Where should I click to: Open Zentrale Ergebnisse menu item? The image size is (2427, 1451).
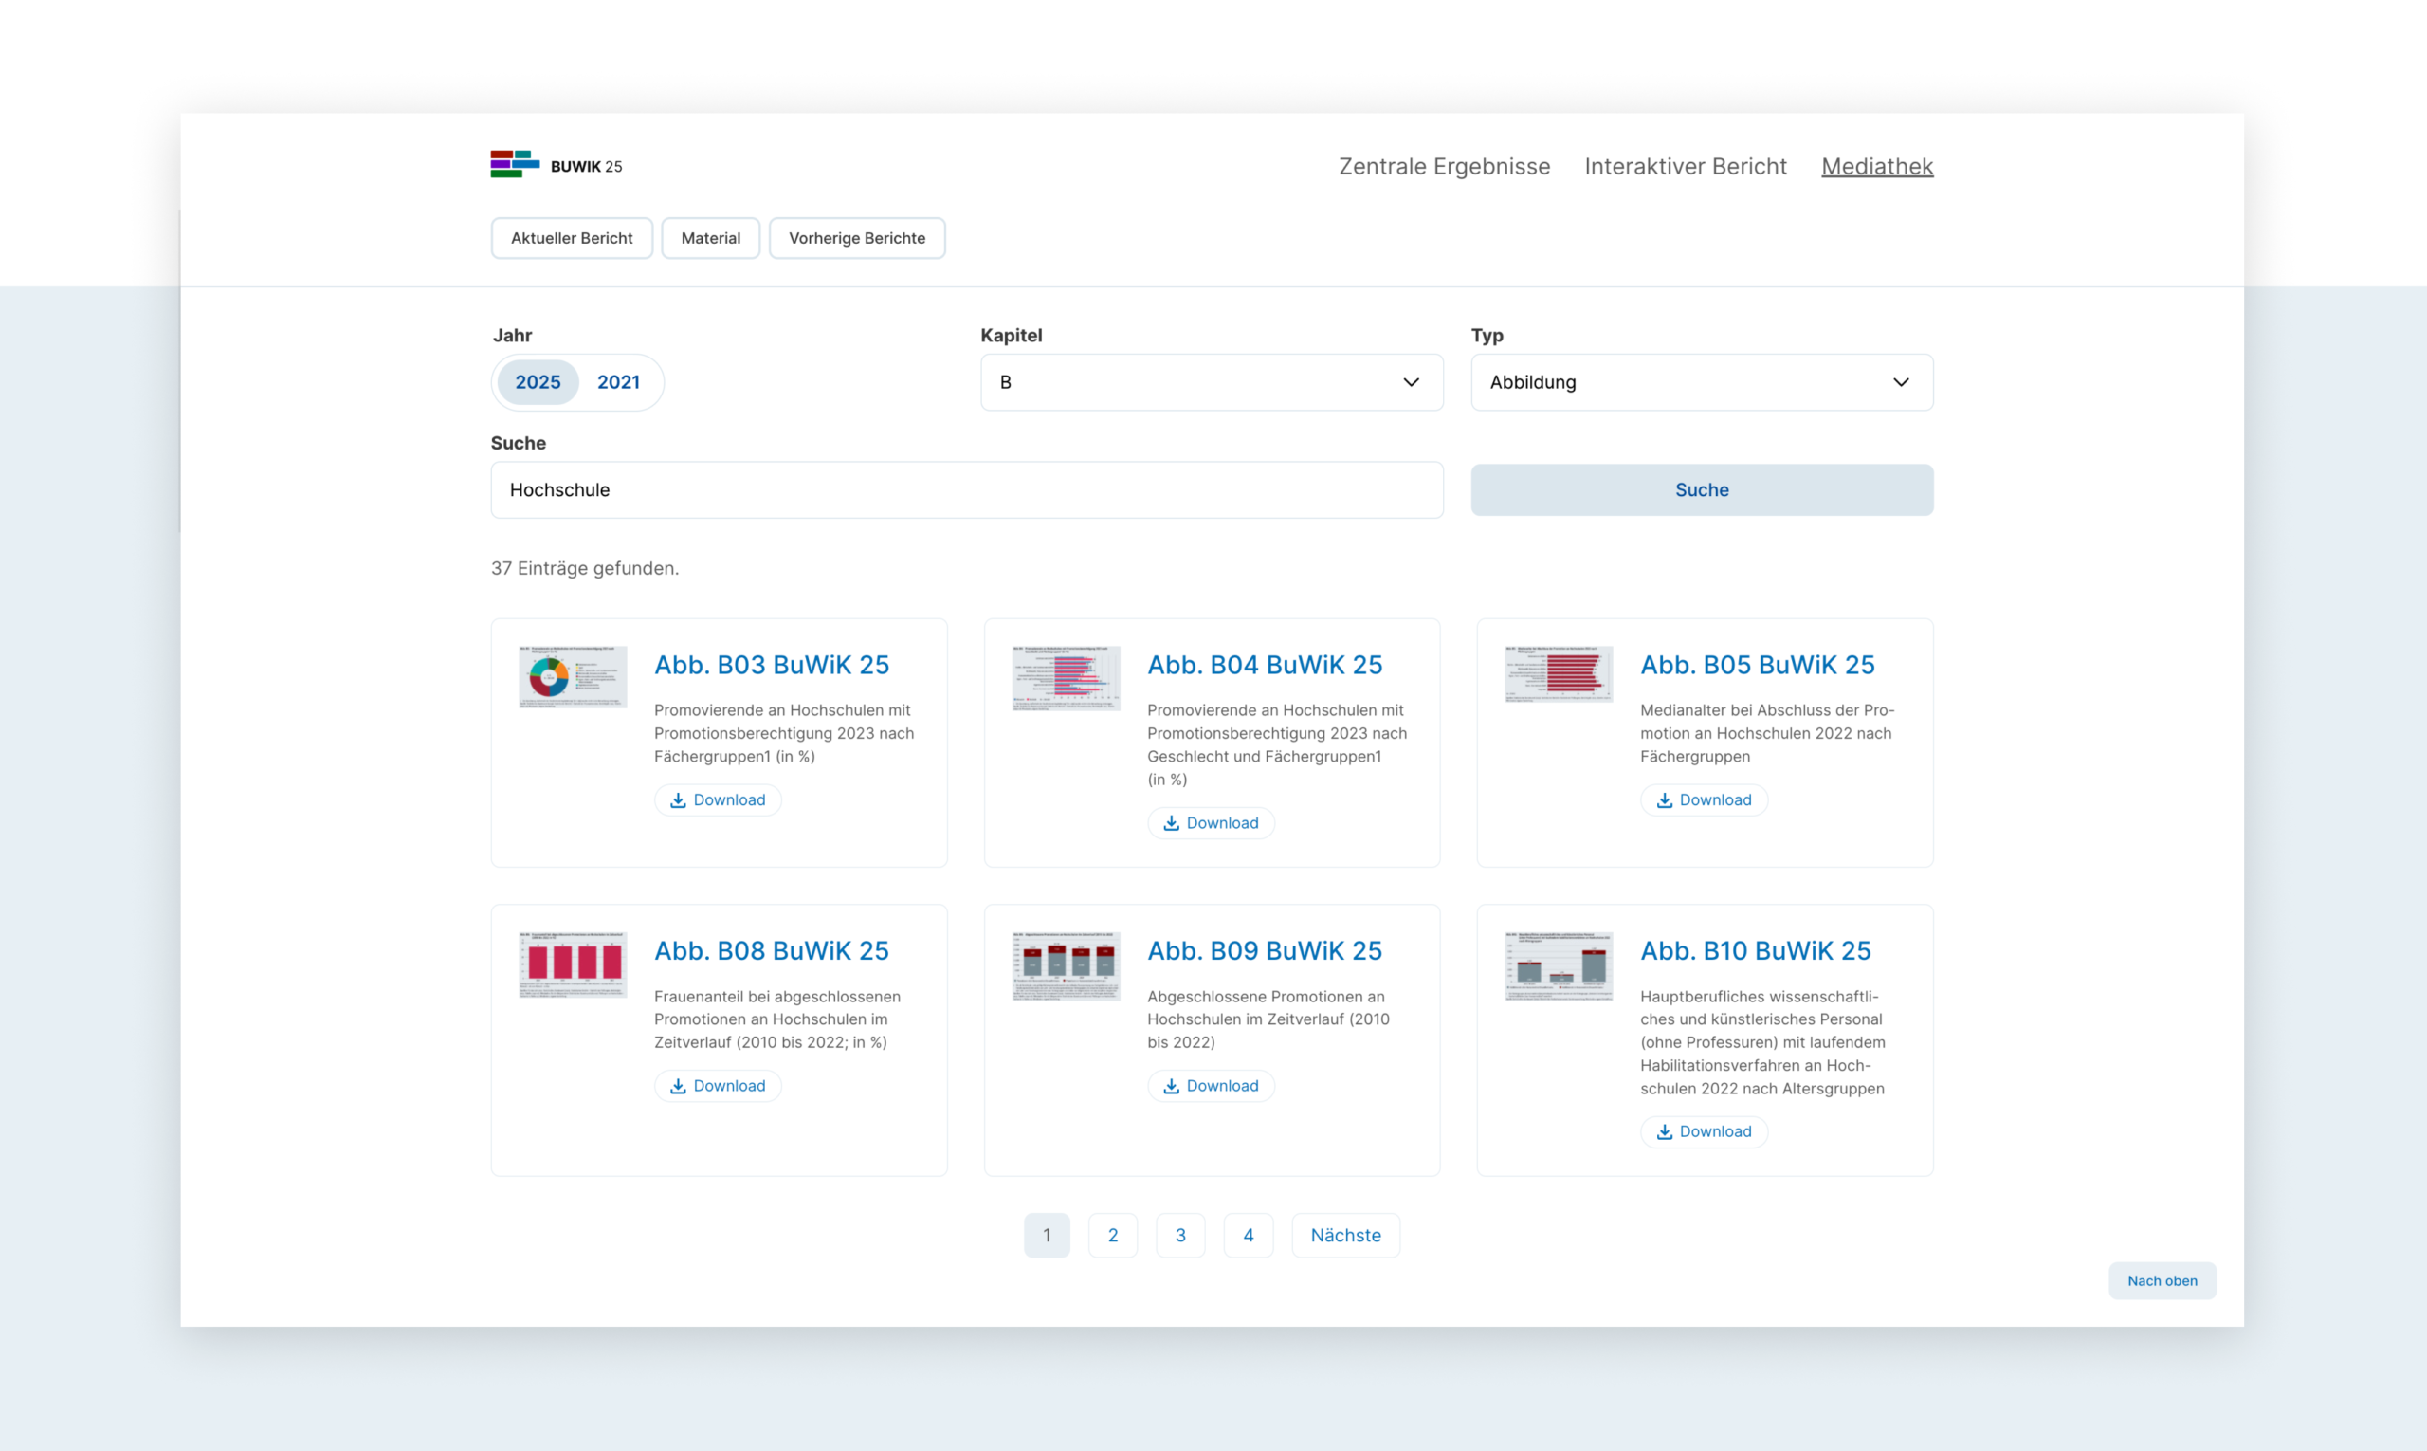(x=1444, y=166)
